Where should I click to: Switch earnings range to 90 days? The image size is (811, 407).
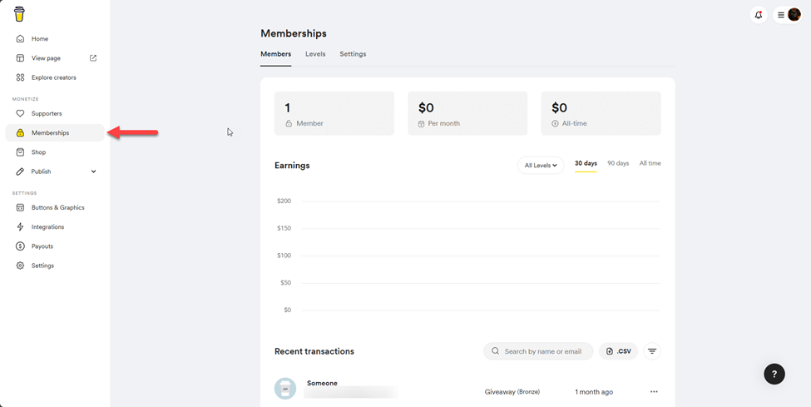coord(618,164)
